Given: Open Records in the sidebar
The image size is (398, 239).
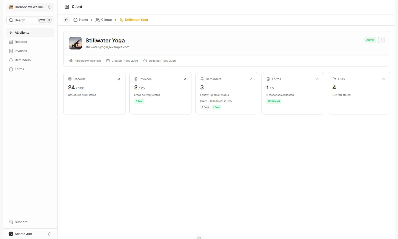Looking at the screenshot, I should tap(30, 42).
